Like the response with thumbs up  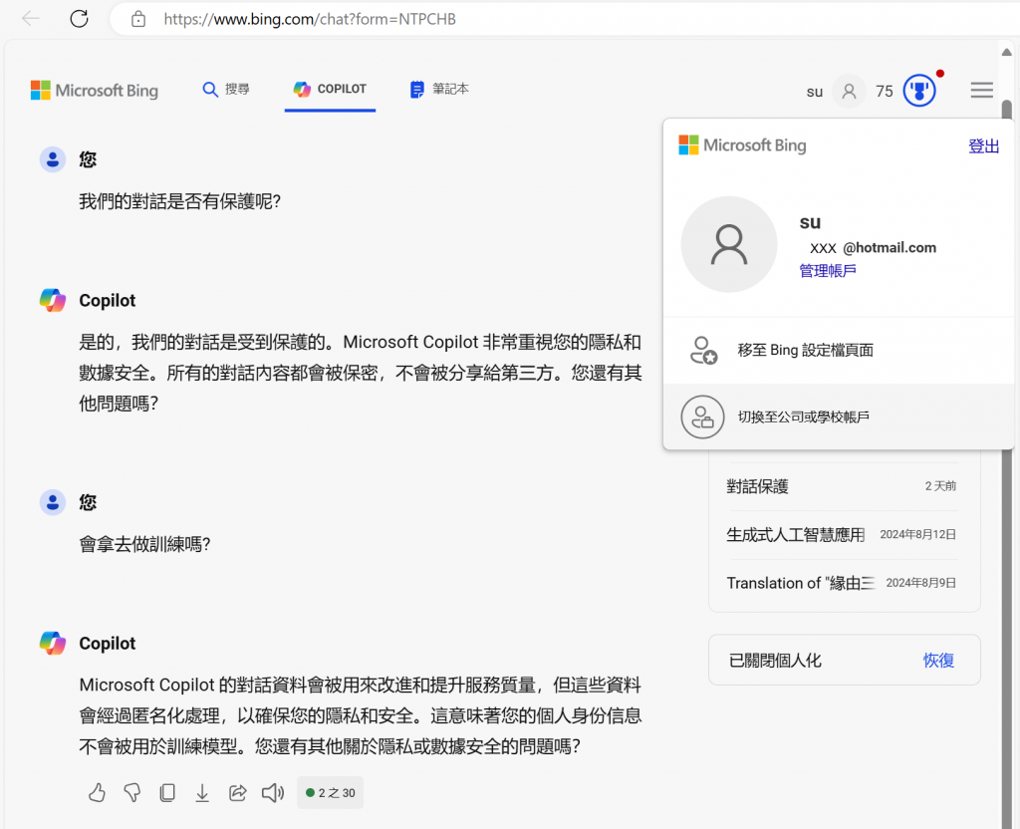(x=97, y=792)
